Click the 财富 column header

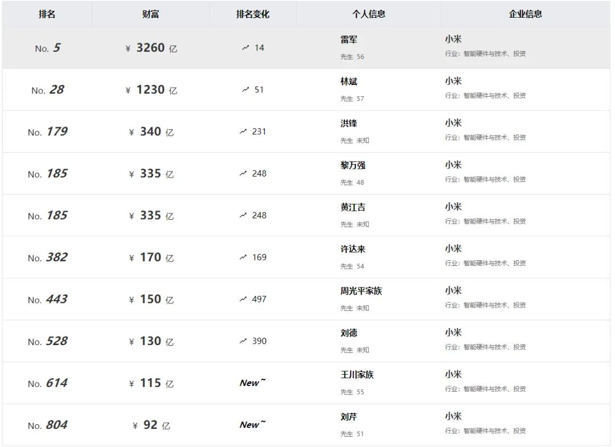point(150,14)
